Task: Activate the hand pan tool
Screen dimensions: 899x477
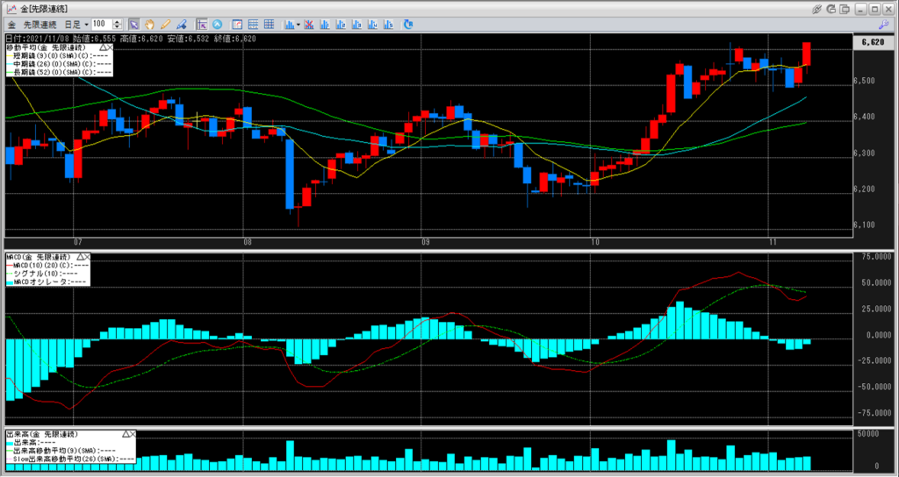Action: (x=149, y=25)
